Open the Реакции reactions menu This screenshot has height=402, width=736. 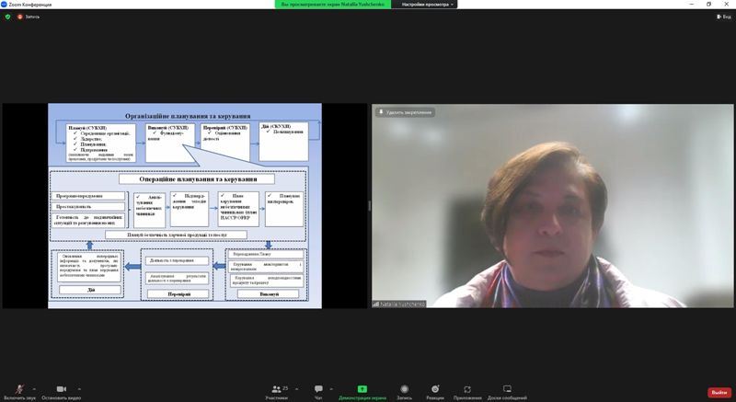click(x=434, y=390)
